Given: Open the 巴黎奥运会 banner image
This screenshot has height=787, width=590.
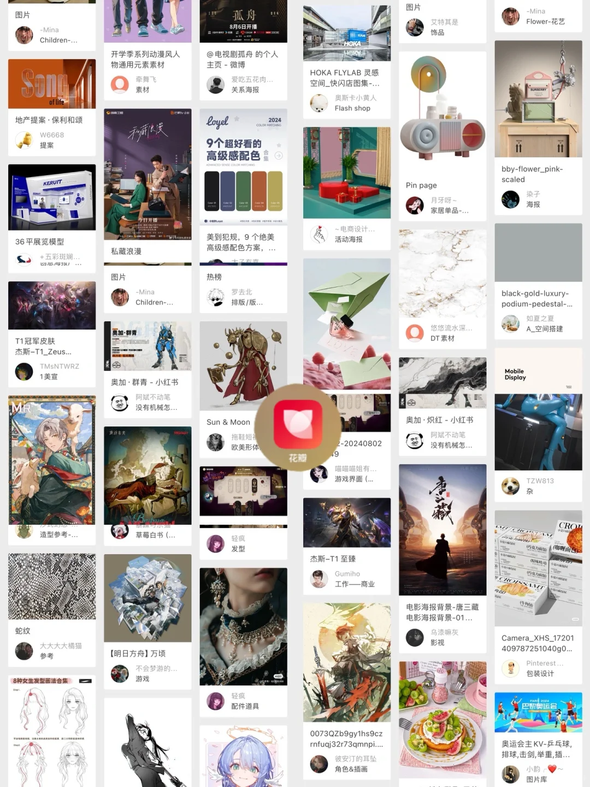Looking at the screenshot, I should tap(538, 712).
